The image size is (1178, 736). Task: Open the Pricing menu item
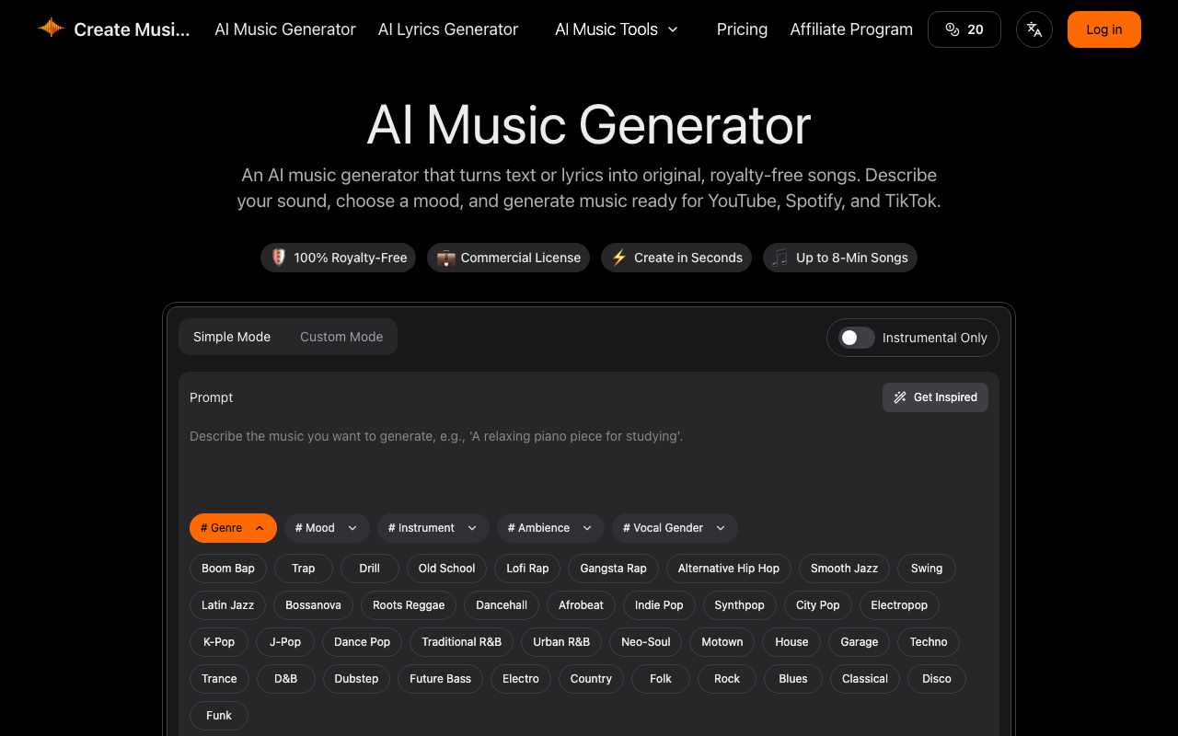coord(742,29)
